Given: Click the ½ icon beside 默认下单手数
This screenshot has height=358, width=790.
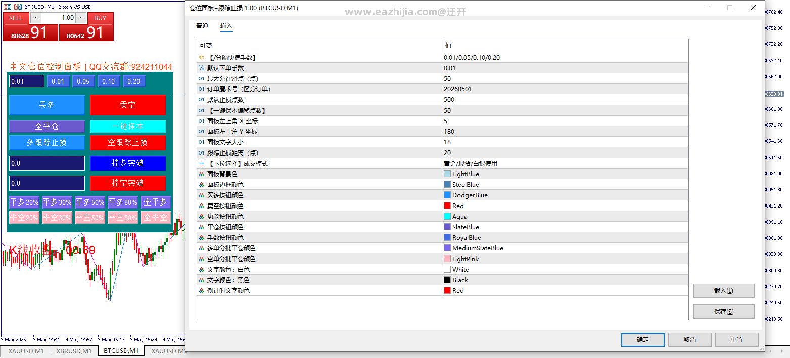Looking at the screenshot, I should 201,68.
